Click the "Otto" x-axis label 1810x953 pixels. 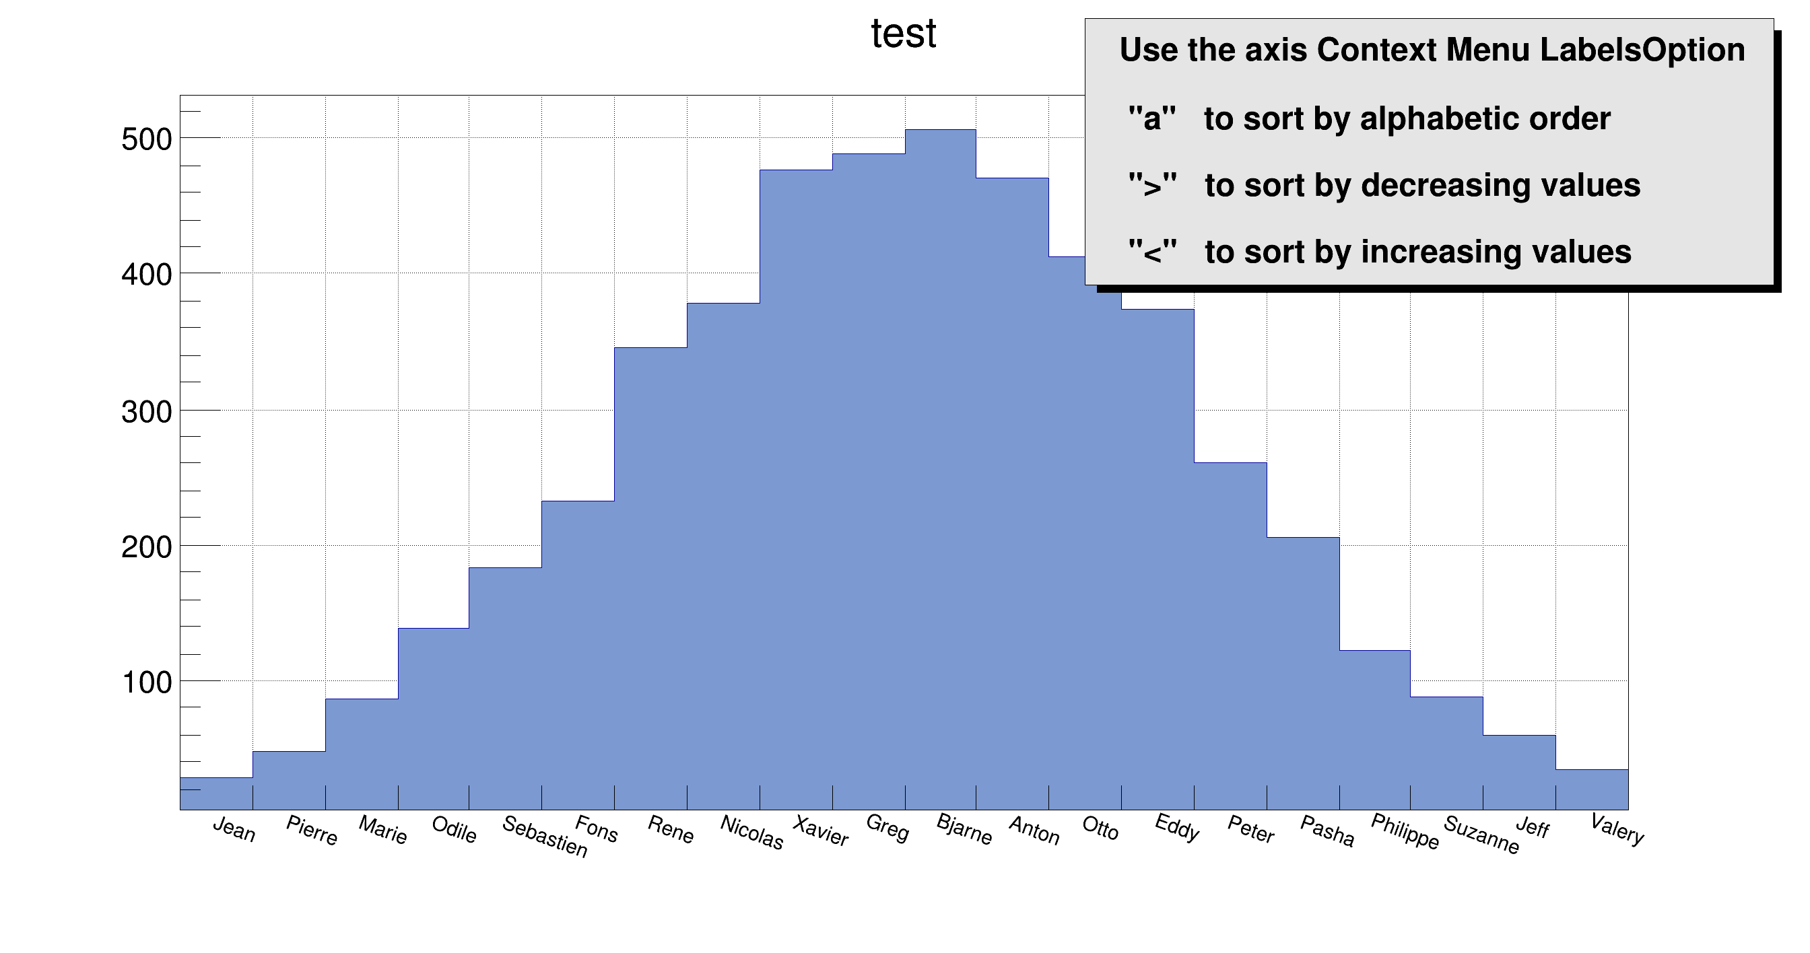[x=1100, y=828]
